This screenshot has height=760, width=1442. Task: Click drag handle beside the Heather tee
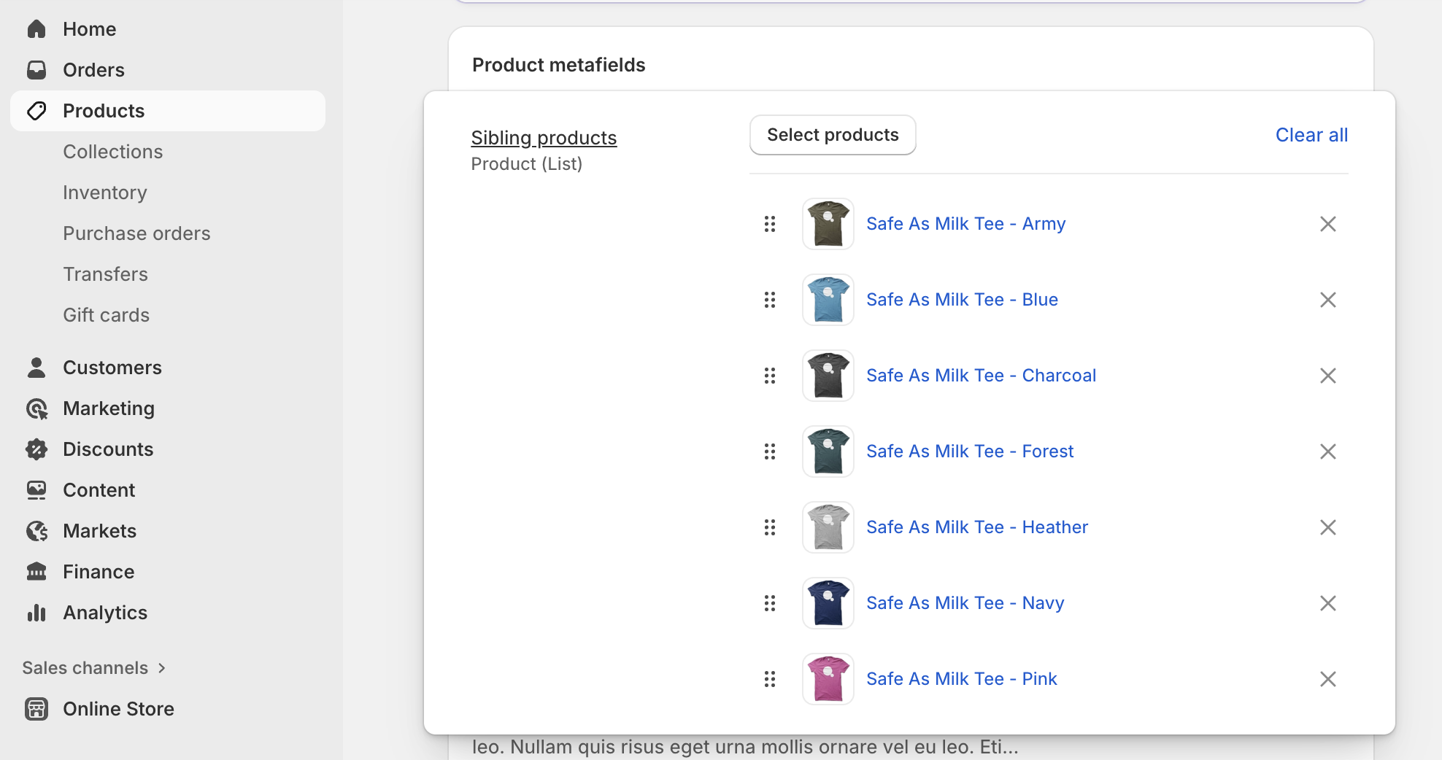coord(770,527)
